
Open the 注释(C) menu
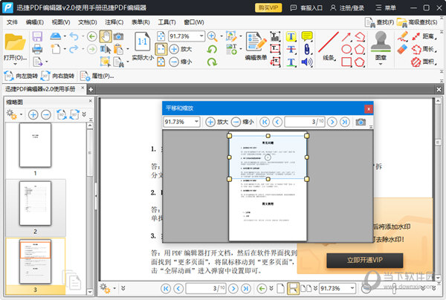(114, 22)
